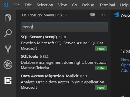Click the Analyze Oracle data access description

63,82
